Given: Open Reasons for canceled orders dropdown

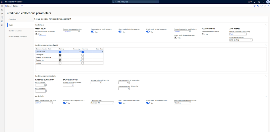Looking at the screenshot, I should 71,32.
